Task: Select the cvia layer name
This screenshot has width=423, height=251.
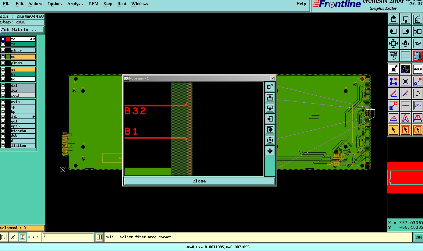Action: tap(23, 102)
